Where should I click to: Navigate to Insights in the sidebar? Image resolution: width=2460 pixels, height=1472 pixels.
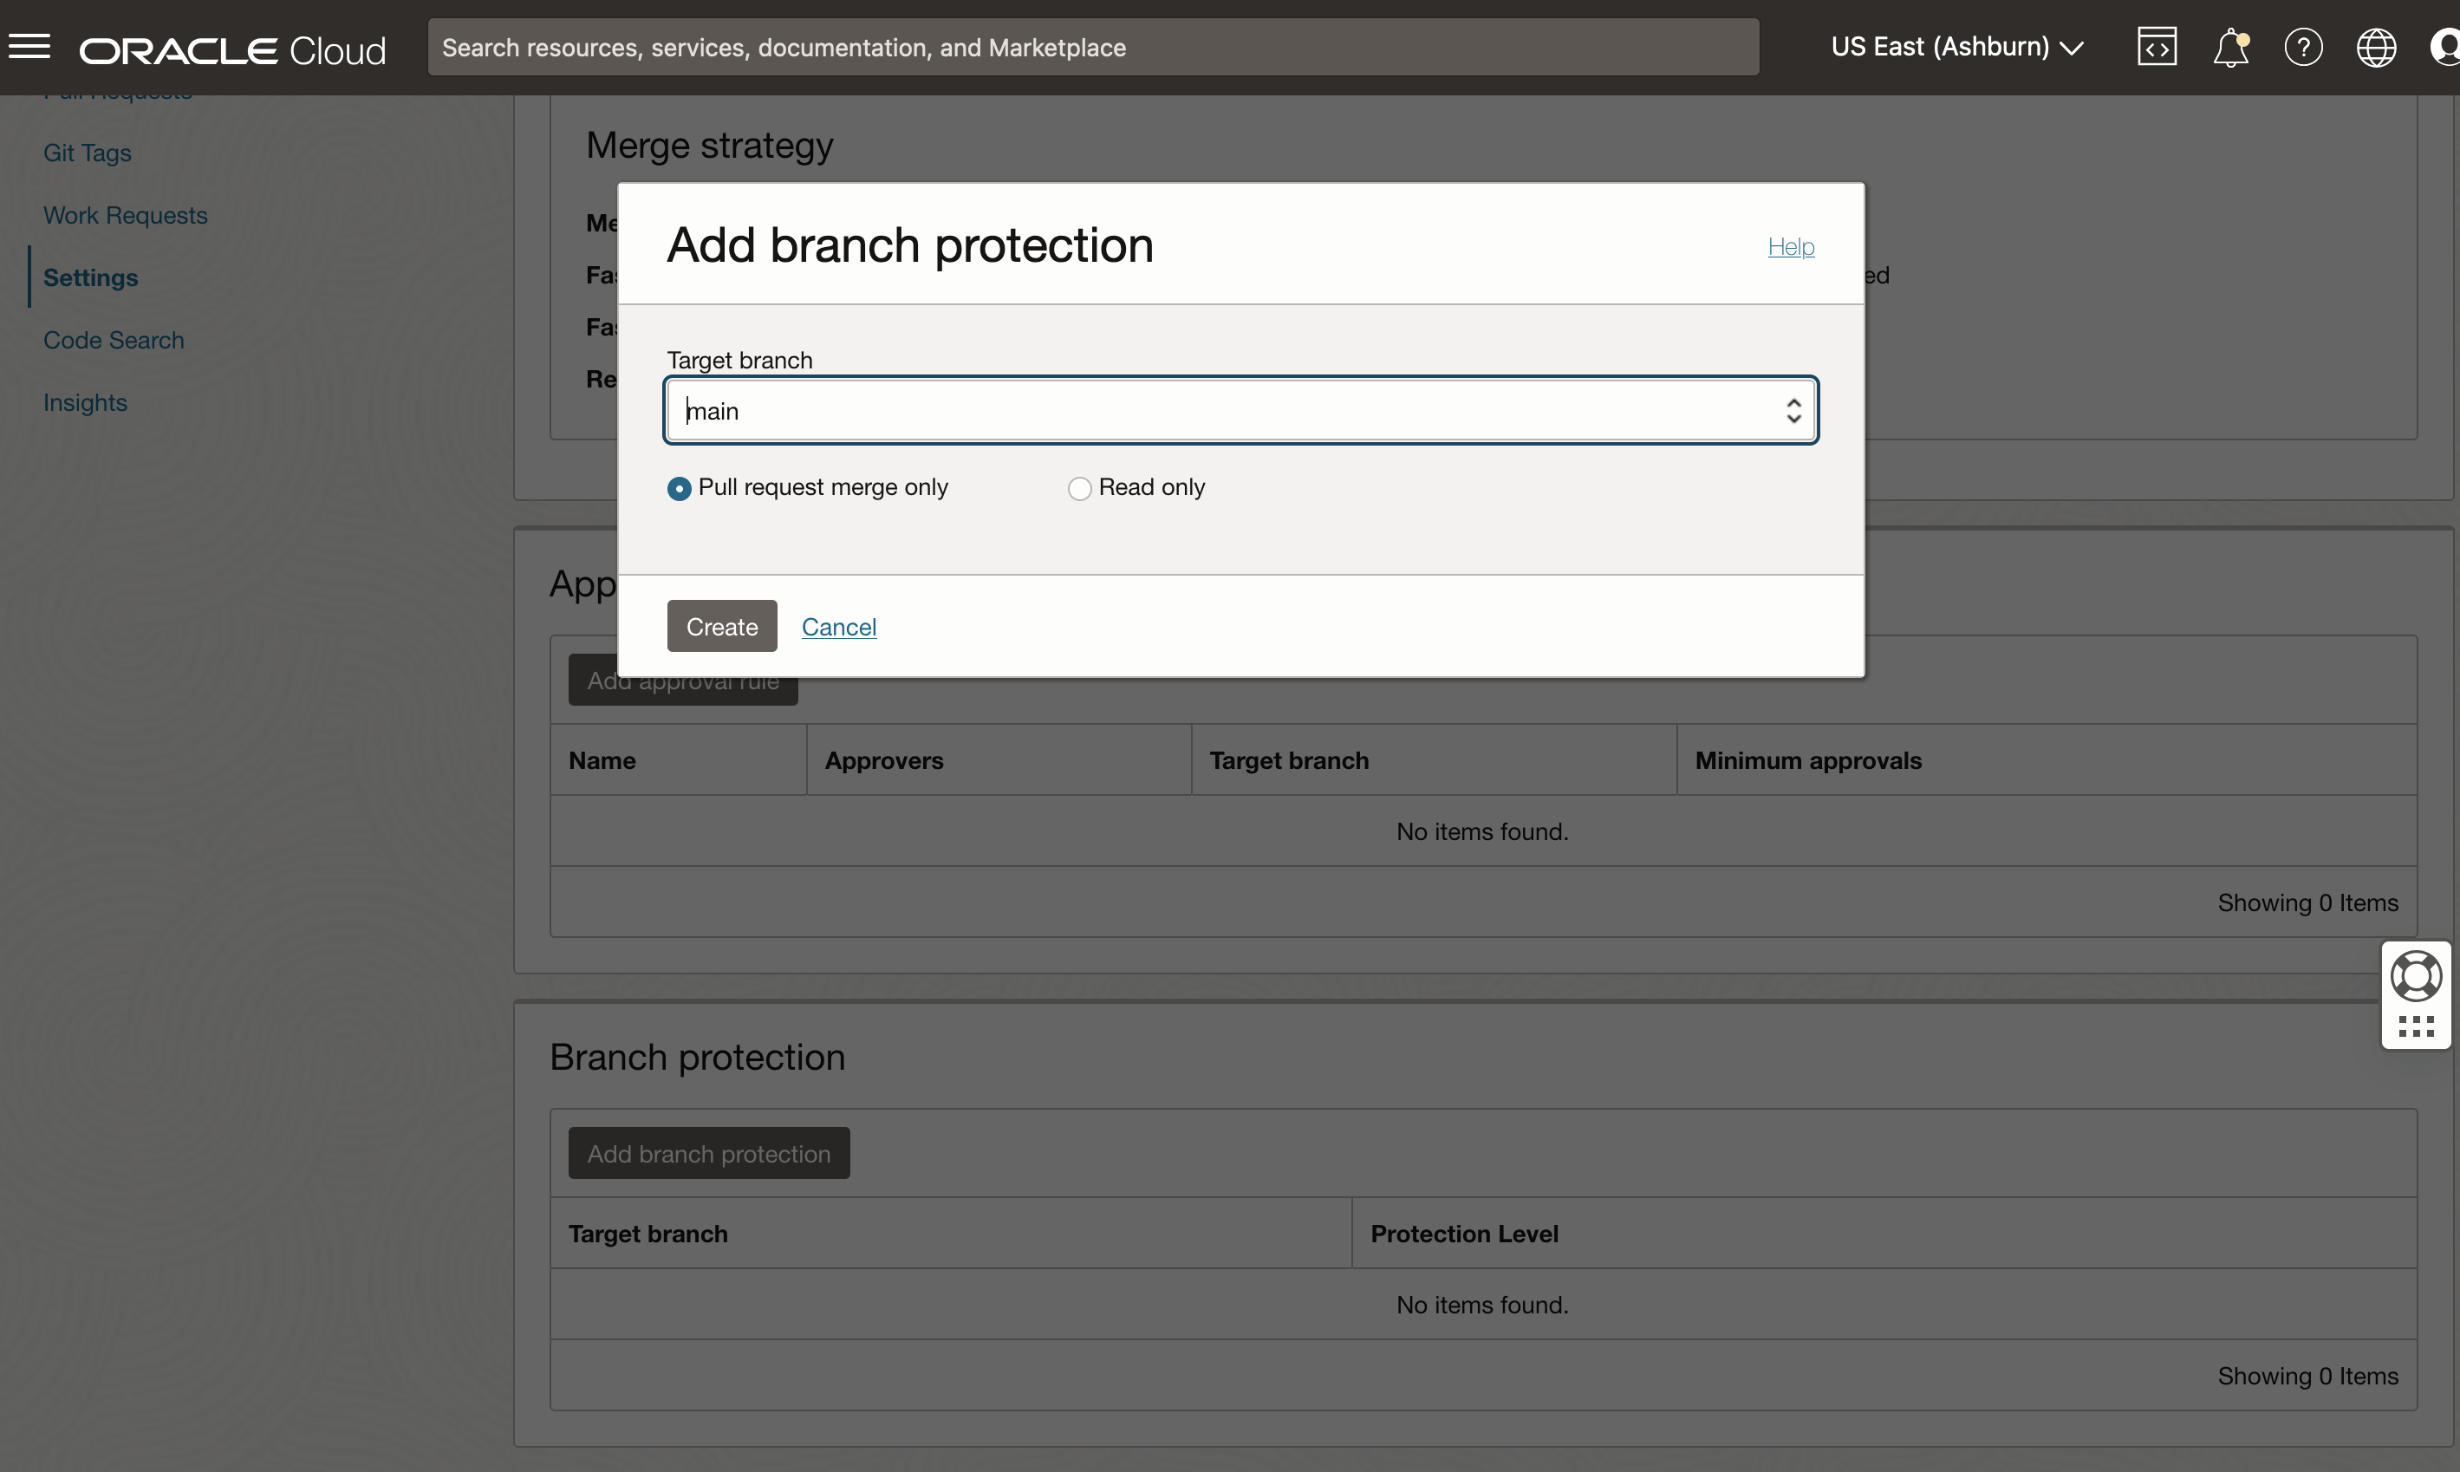click(85, 401)
